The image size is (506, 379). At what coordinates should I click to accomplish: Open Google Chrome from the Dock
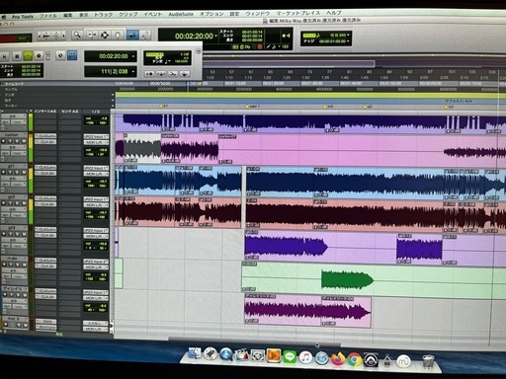(354, 359)
